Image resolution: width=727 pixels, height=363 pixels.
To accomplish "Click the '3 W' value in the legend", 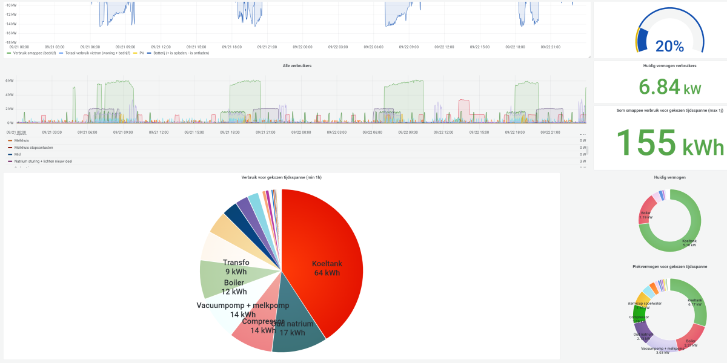I will 582,162.
